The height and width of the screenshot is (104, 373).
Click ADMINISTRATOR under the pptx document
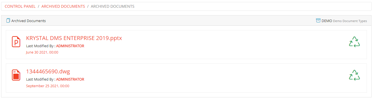click(x=70, y=46)
